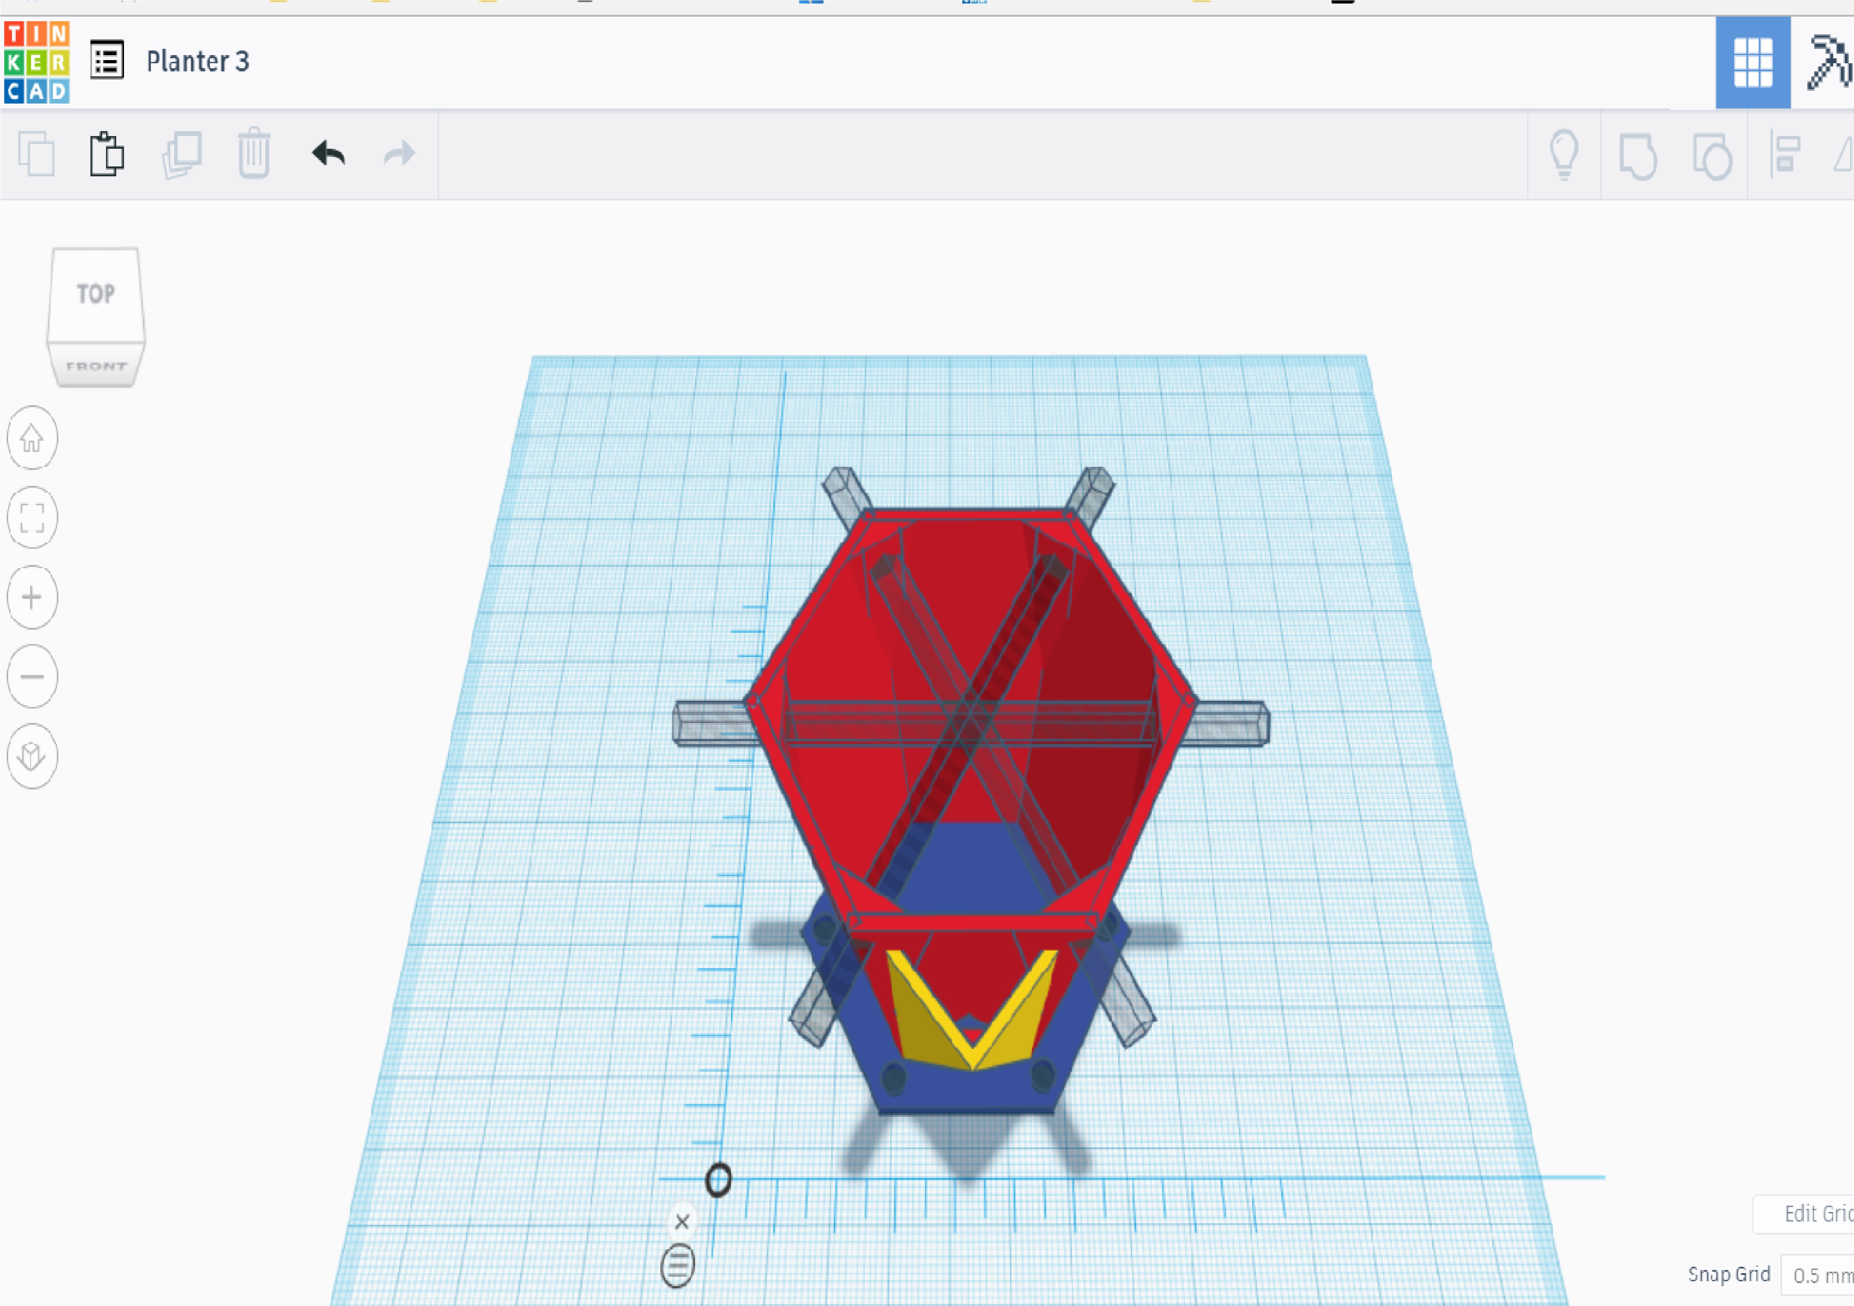Close the ruler with the X icon
1854x1306 pixels.
click(682, 1221)
